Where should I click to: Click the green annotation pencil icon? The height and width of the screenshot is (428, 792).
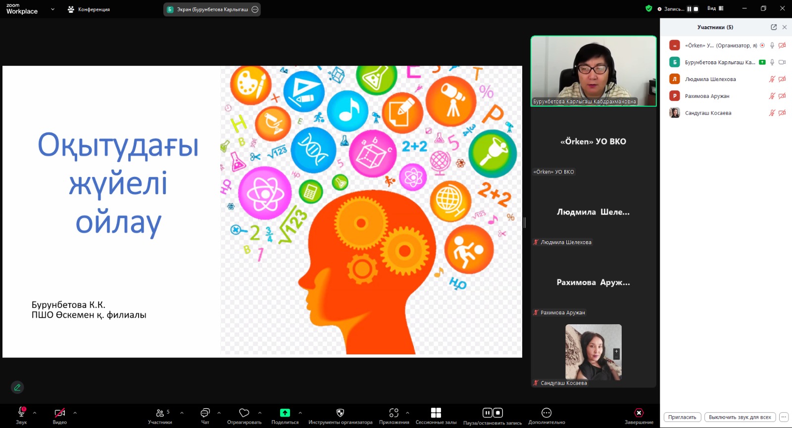tap(17, 387)
